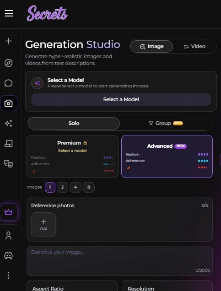Open the user profile icon

click(9, 236)
